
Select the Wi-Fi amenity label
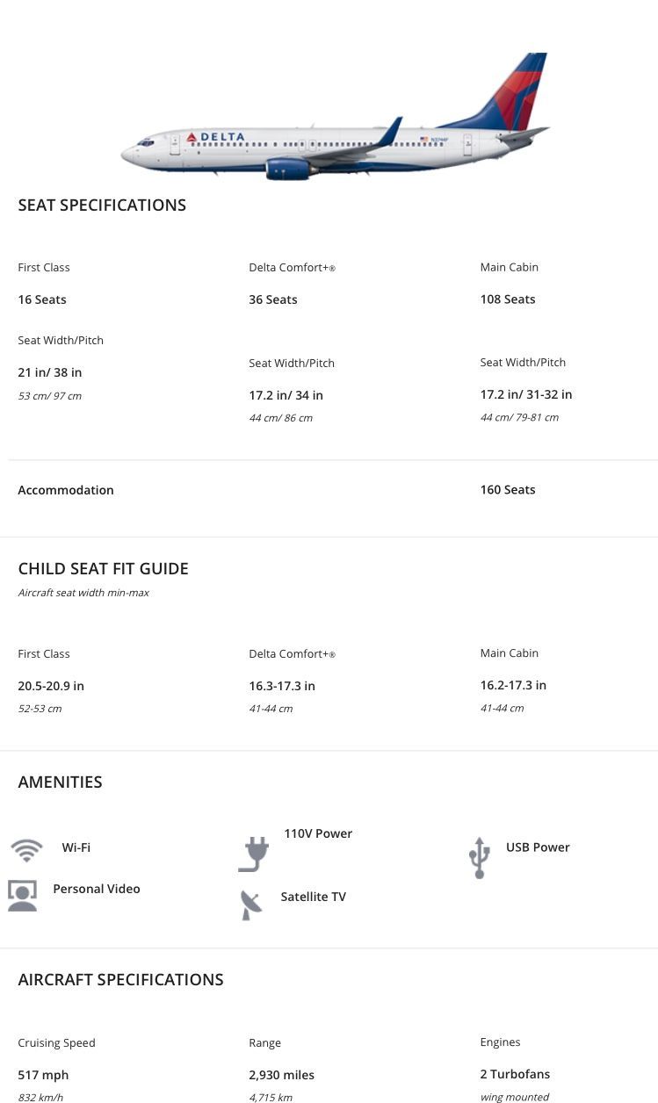coord(76,847)
